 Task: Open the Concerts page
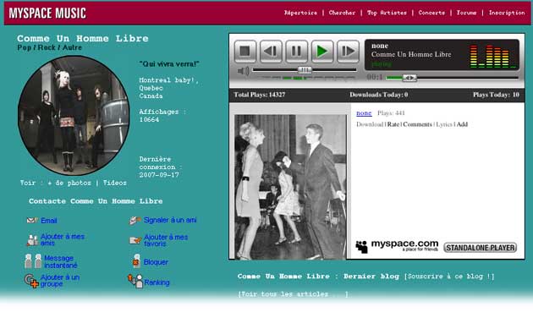431,13
